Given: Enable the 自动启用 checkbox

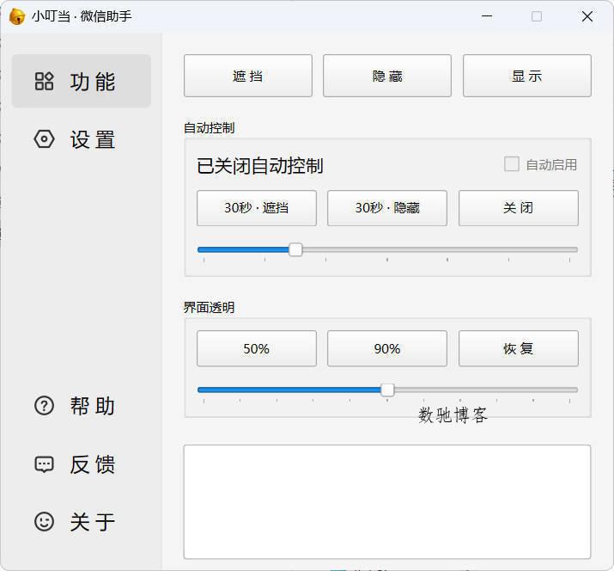Looking at the screenshot, I should 512,164.
